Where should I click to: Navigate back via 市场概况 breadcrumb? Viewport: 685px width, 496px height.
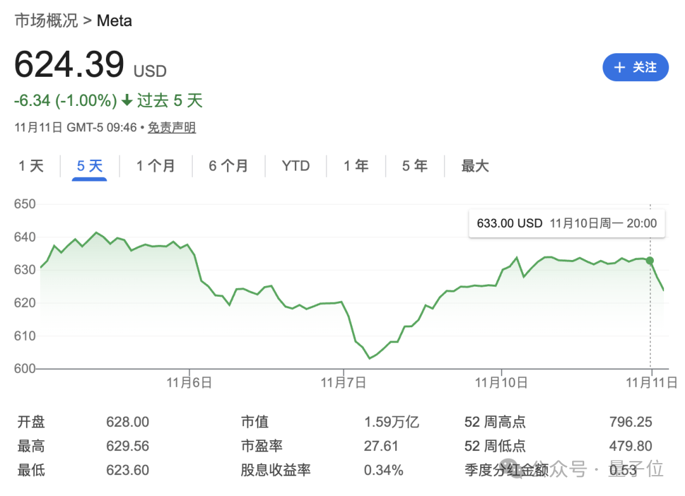46,20
